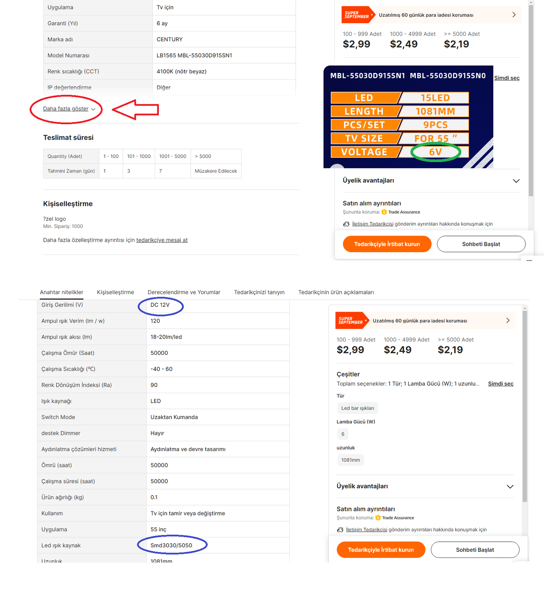Screen dimensions: 555x606
Task: Select 'Led bar ışıkları' type option
Action: [358, 408]
